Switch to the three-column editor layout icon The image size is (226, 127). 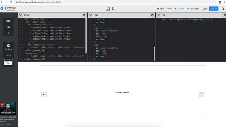point(108,8)
